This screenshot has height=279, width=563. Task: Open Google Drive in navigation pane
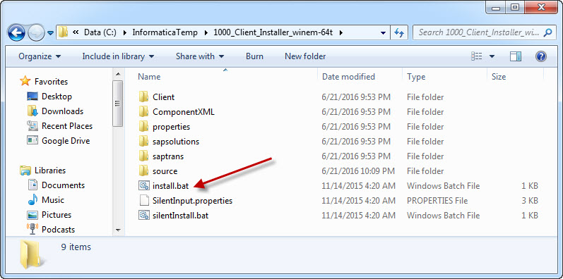point(66,141)
